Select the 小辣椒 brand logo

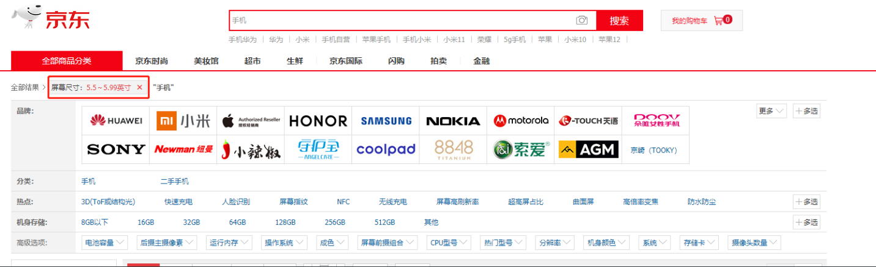point(251,149)
